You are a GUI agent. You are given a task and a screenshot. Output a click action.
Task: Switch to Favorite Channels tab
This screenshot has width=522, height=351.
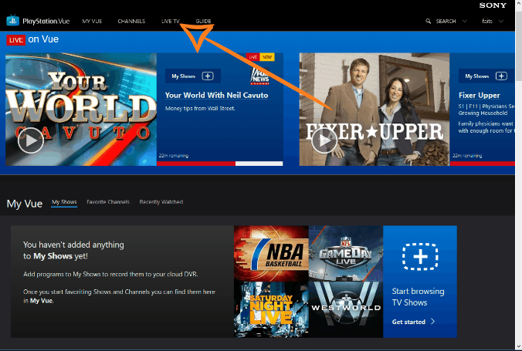tap(108, 202)
